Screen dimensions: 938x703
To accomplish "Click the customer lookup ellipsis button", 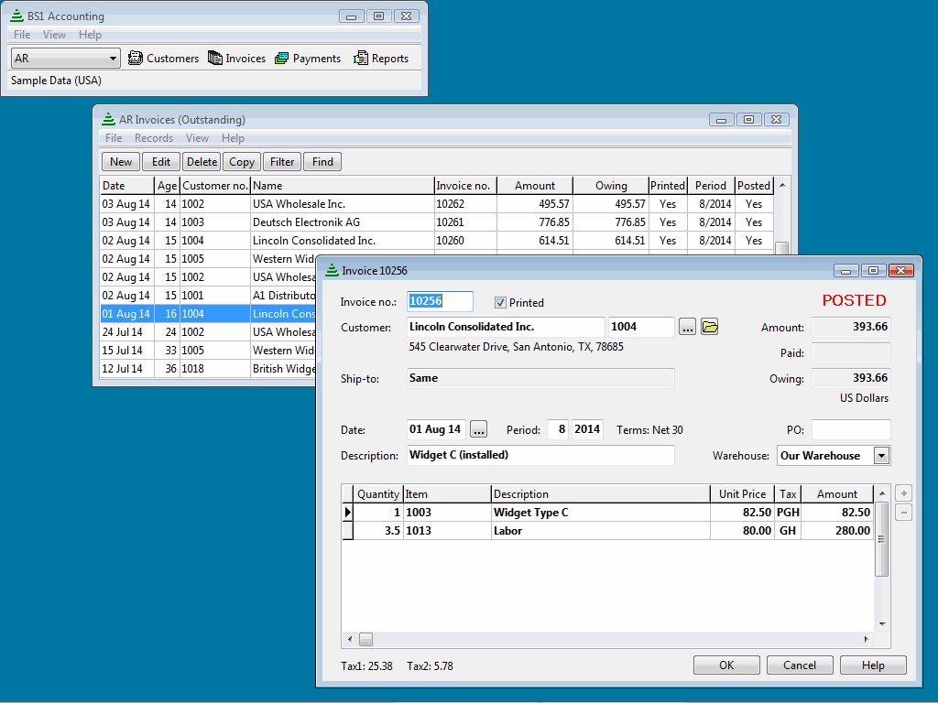I will [687, 327].
